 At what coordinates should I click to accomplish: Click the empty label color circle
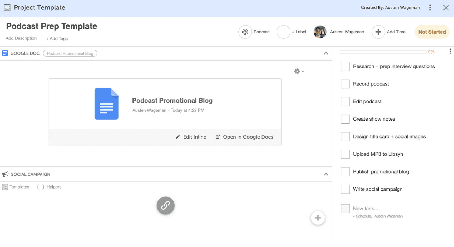[x=283, y=32]
